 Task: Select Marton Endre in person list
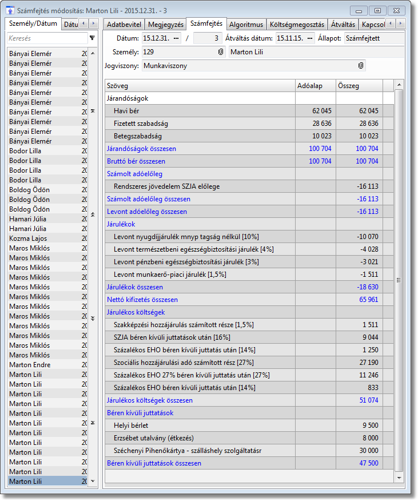47,364
